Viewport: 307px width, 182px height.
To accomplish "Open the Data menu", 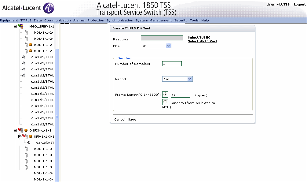I will (38, 20).
